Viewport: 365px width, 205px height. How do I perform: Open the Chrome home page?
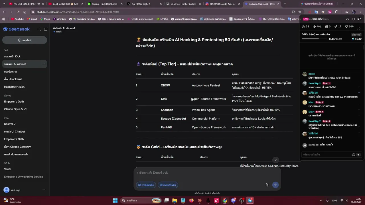25,12
